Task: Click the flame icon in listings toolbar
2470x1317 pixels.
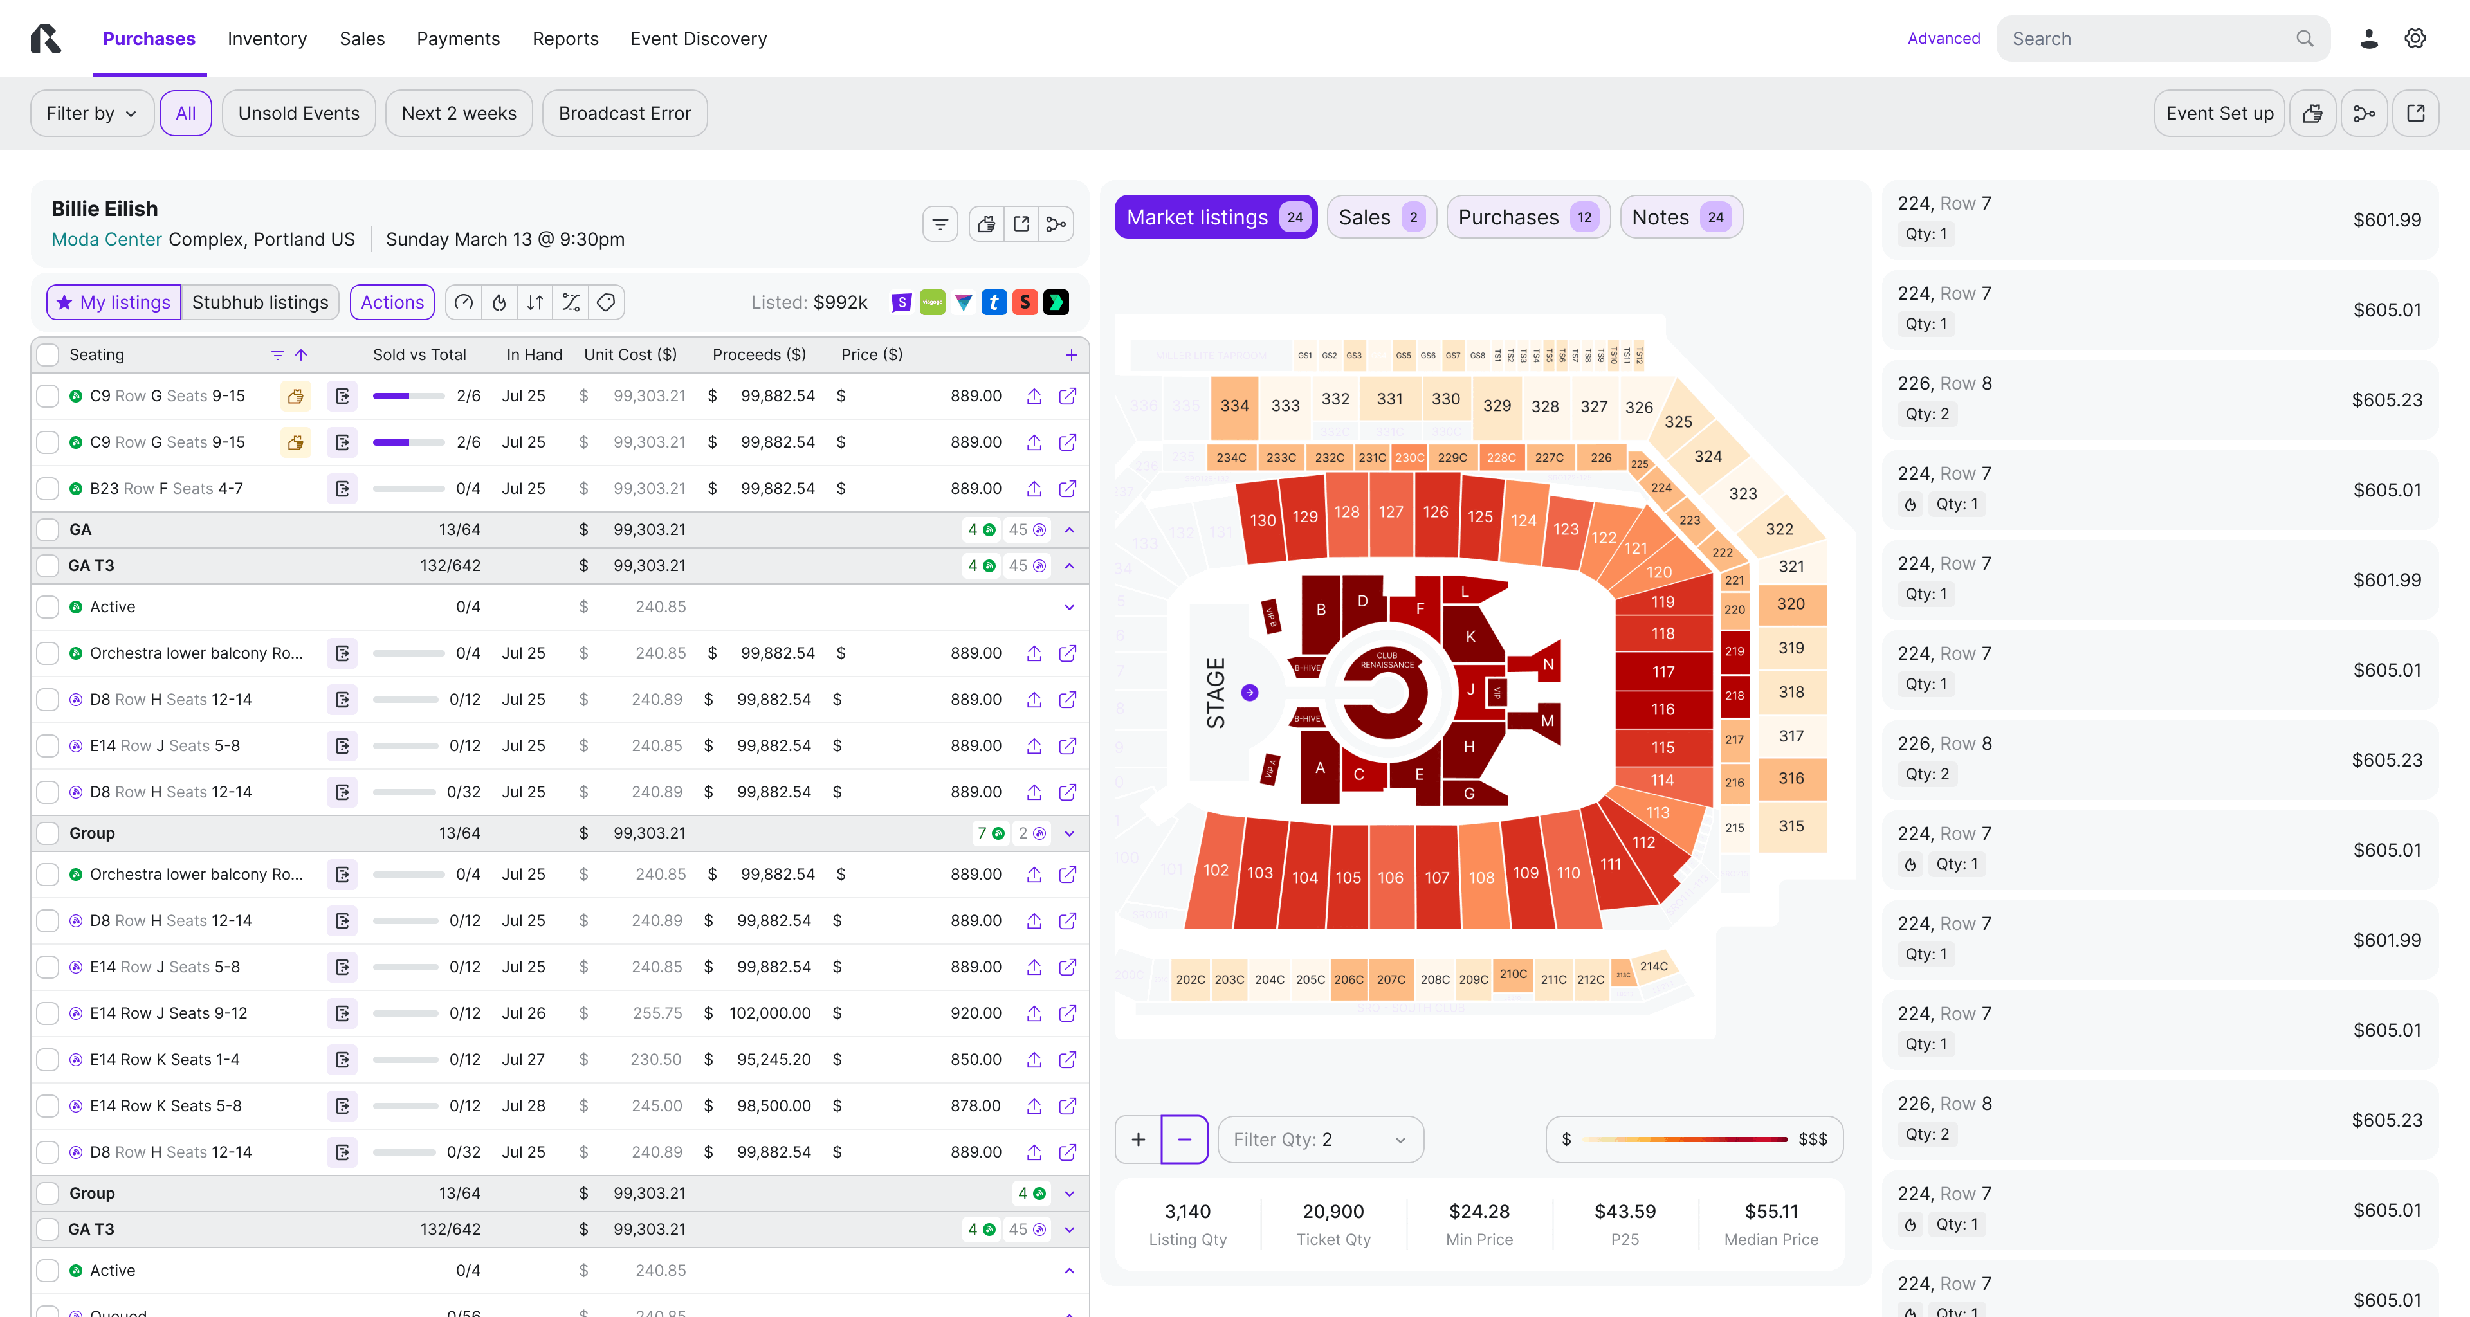Action: [500, 303]
